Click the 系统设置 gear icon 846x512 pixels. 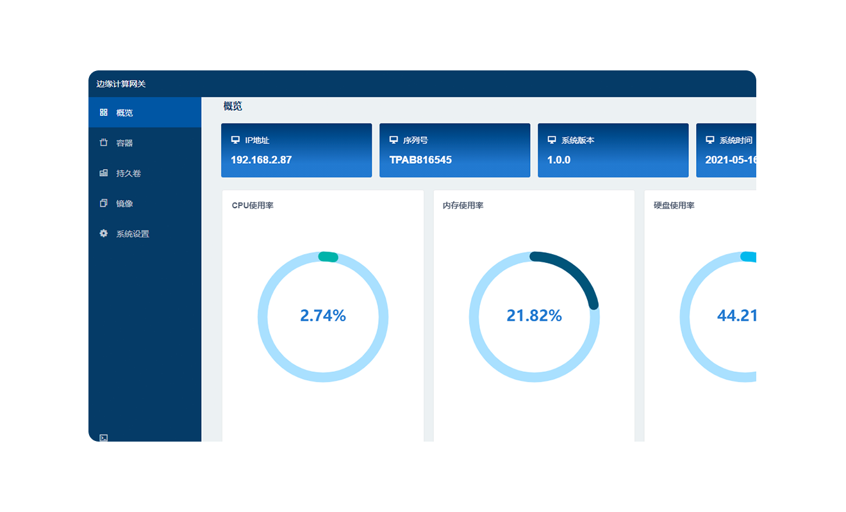pyautogui.click(x=104, y=234)
